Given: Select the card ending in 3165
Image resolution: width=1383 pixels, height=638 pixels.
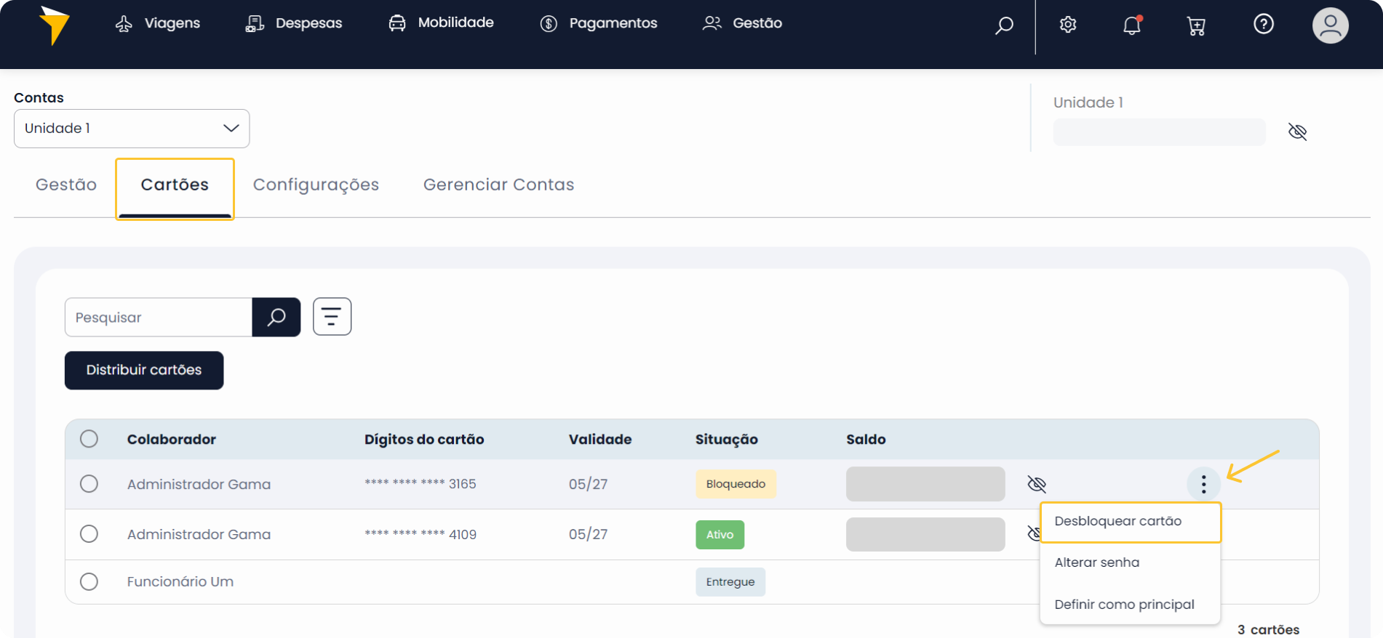Looking at the screenshot, I should 89,484.
